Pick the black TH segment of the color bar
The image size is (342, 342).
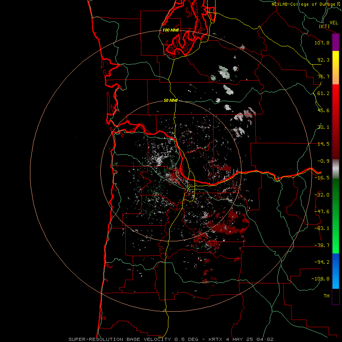tap(336, 296)
